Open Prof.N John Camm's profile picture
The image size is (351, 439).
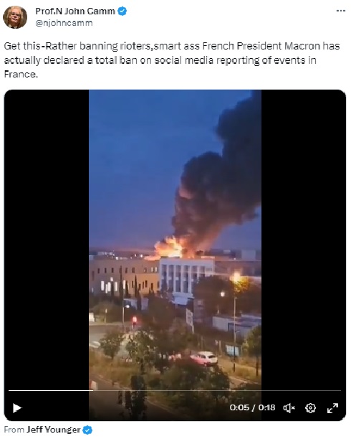[x=15, y=16]
